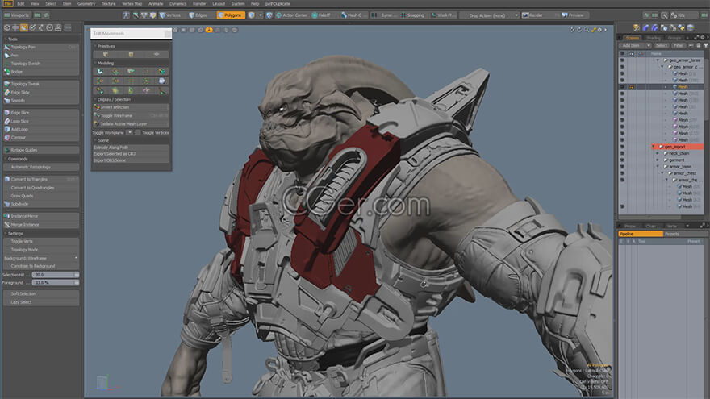The height and width of the screenshot is (399, 710).
Task: Collapse the geo_import tree item
Action: click(x=654, y=147)
